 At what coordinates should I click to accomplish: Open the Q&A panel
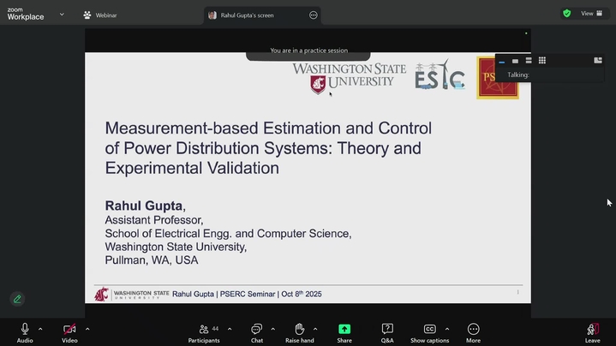387,330
